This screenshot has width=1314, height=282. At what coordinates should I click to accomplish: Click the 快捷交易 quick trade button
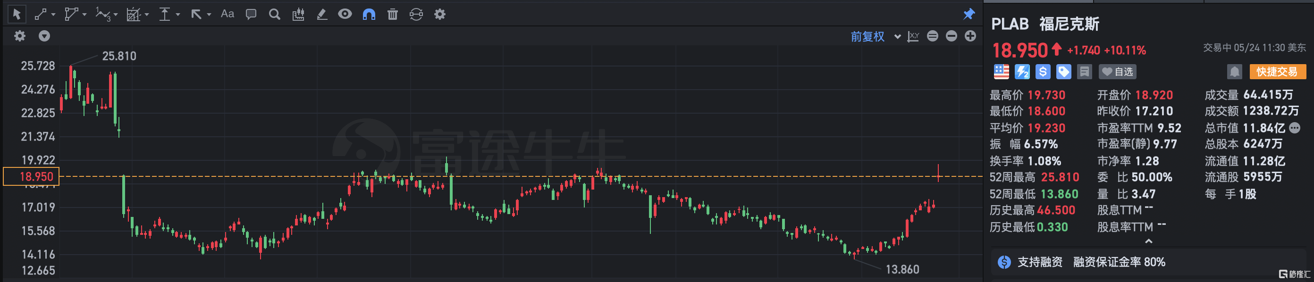[x=1277, y=72]
